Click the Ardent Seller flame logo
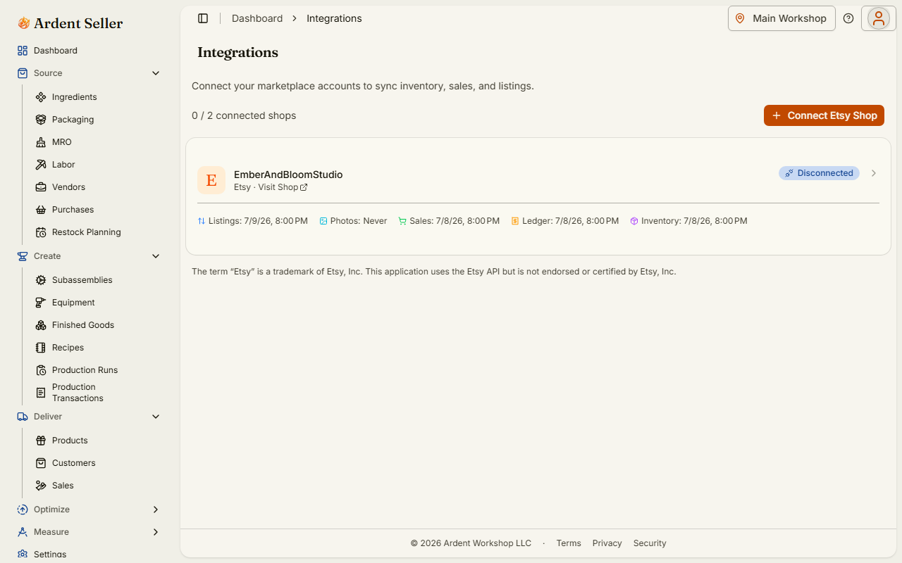902x563 pixels. [24, 23]
